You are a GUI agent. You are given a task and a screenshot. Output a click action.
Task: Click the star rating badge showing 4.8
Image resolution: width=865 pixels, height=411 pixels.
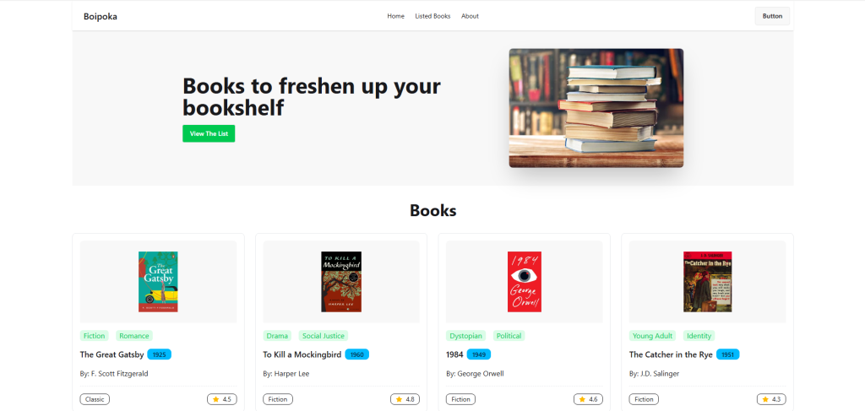pyautogui.click(x=405, y=399)
